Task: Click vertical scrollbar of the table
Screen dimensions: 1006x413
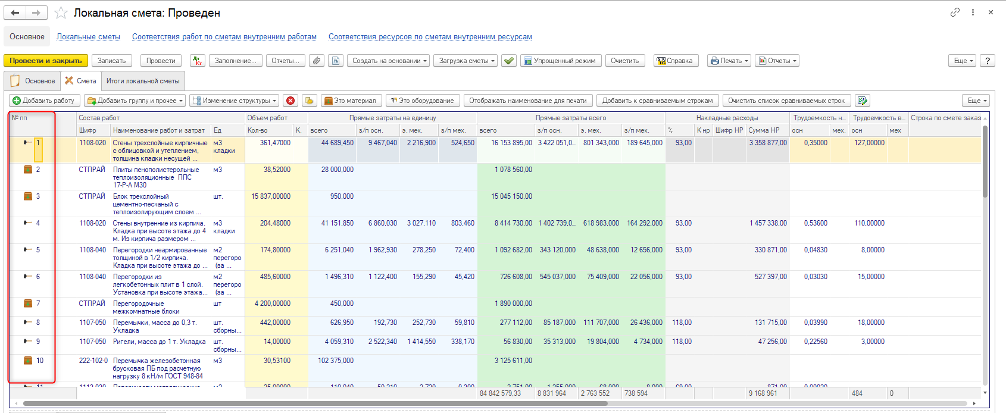Action: point(985,161)
